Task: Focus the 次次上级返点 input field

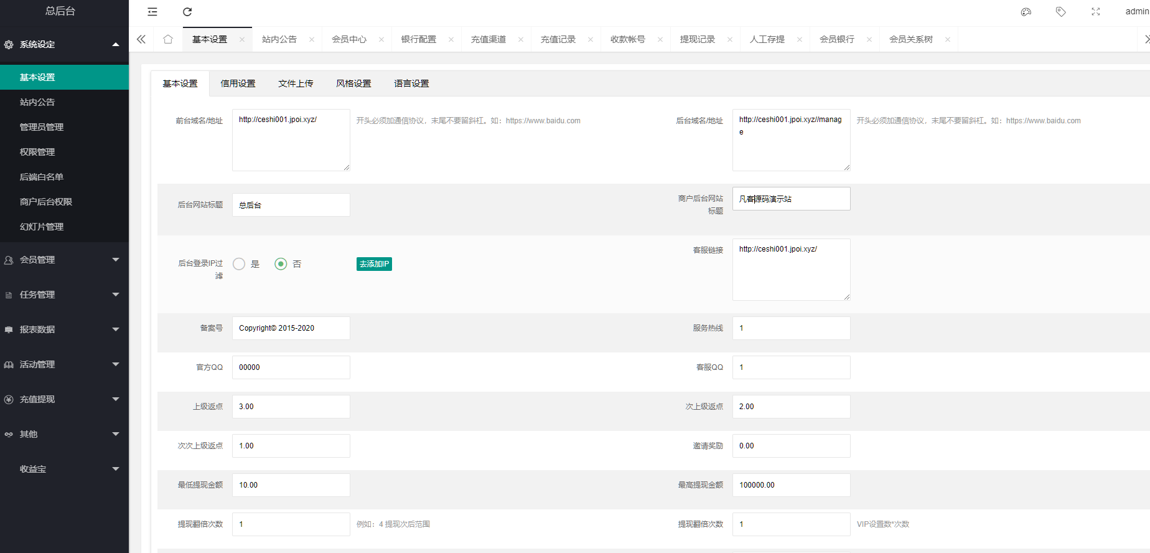Action: pos(291,446)
